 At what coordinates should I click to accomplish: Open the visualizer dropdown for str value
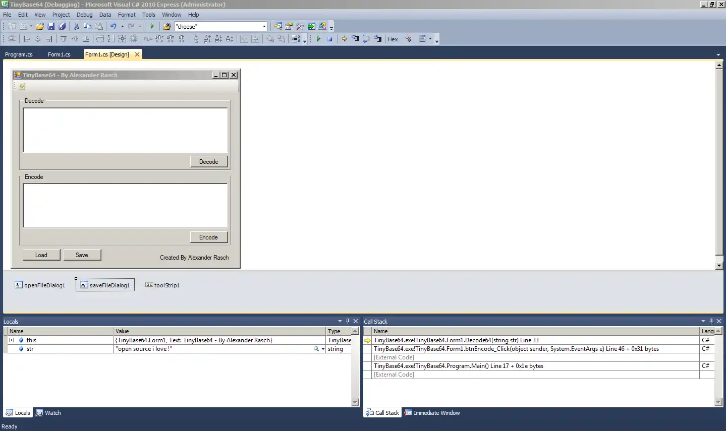coord(323,349)
